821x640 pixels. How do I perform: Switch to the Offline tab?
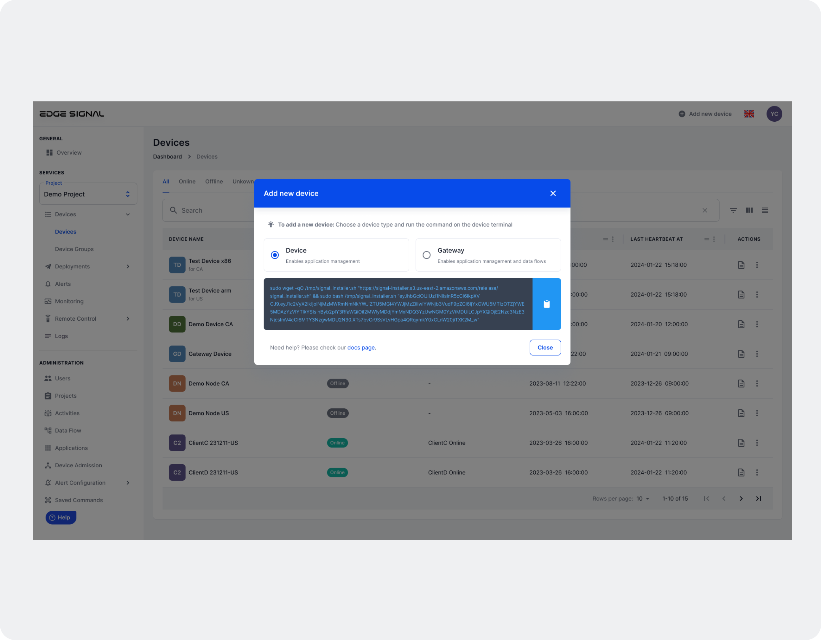(214, 182)
